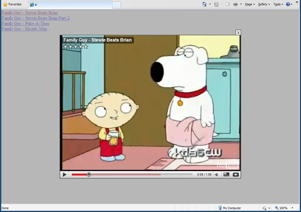Toggle the player size icon

tap(226, 174)
